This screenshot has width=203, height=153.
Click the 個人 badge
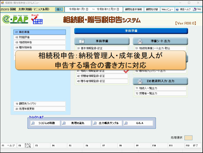(59, 9)
